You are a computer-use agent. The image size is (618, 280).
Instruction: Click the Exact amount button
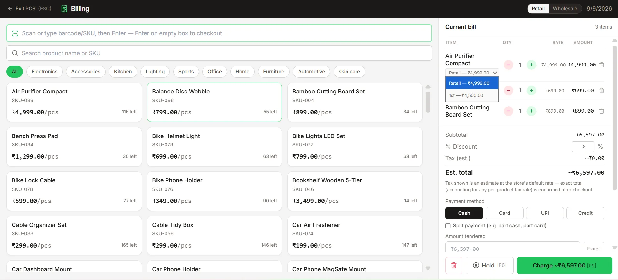[x=593, y=248]
